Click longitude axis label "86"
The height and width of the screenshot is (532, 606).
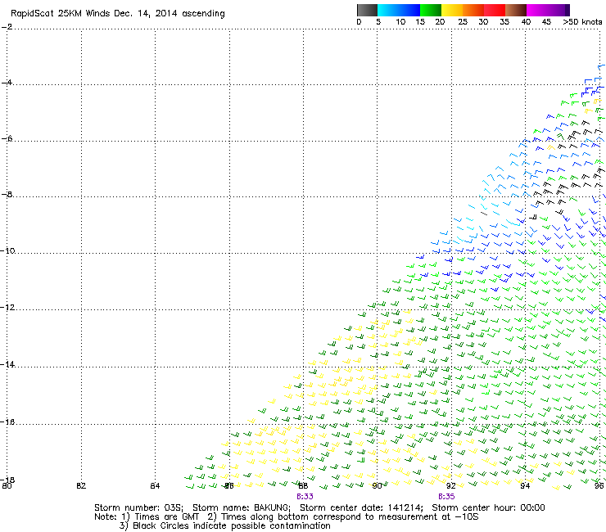point(229,485)
